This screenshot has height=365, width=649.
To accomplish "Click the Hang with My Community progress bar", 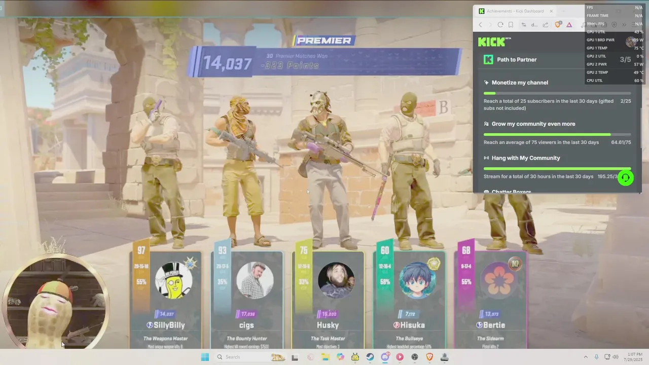I will click(557, 168).
